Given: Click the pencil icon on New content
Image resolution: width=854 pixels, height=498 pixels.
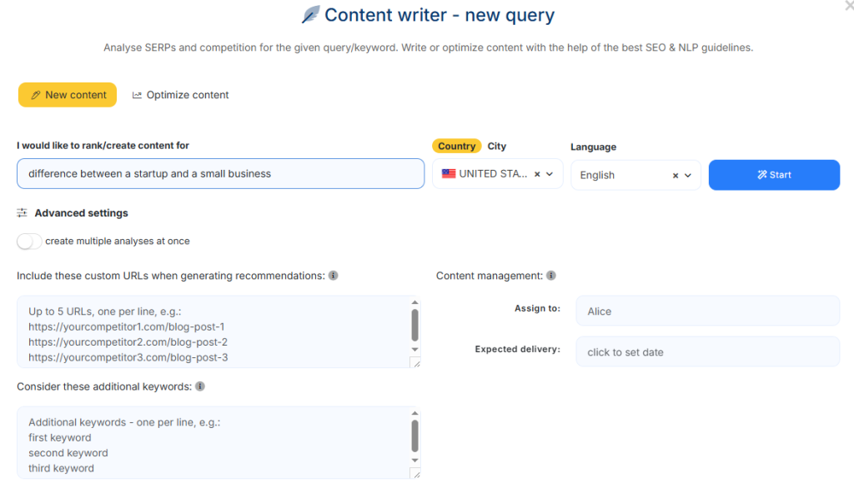Looking at the screenshot, I should (x=35, y=95).
